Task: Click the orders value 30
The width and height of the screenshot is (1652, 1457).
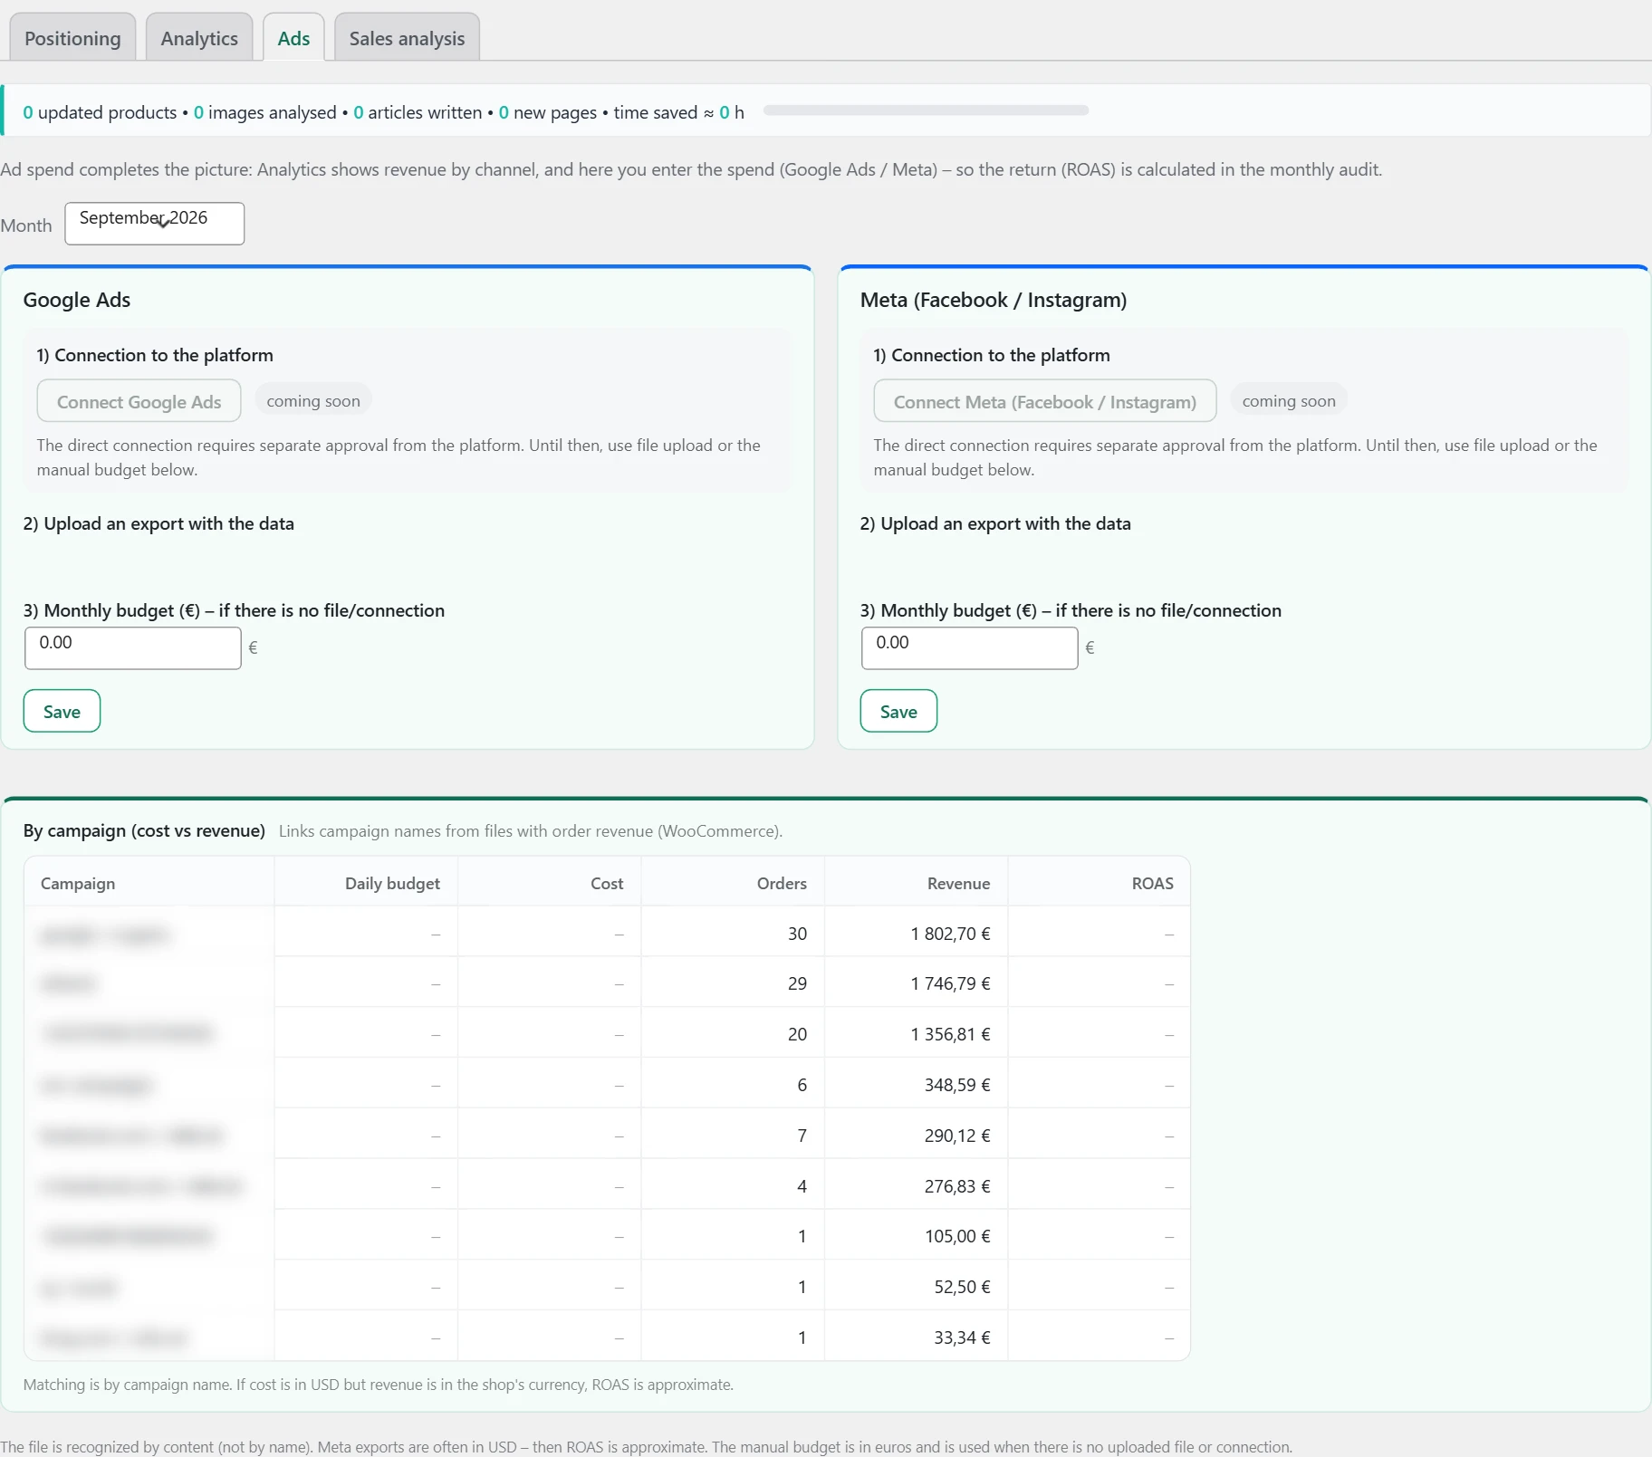Action: [x=797, y=933]
